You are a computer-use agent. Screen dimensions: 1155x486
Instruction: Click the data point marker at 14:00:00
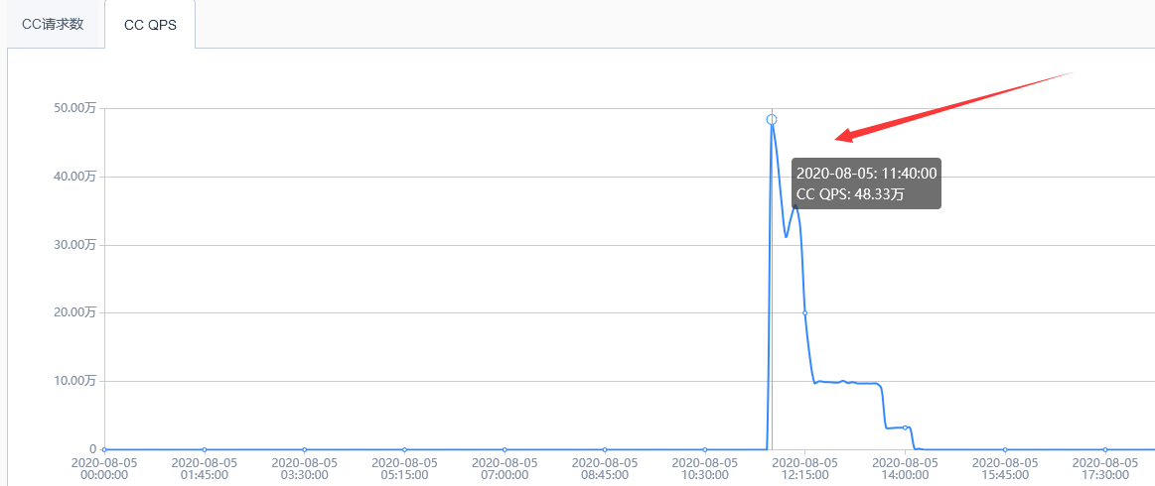coord(905,427)
